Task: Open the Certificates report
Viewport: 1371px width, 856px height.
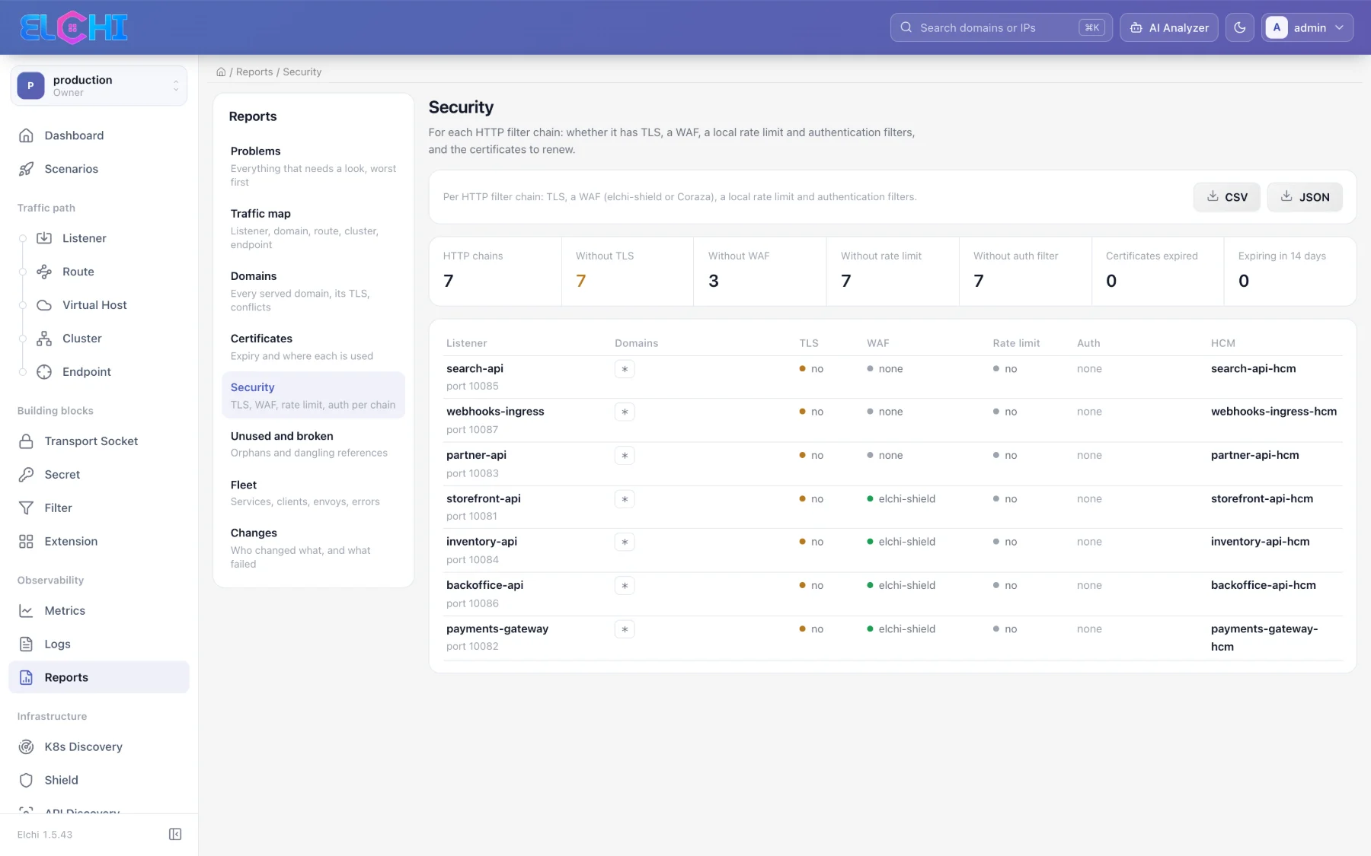Action: 313,346
